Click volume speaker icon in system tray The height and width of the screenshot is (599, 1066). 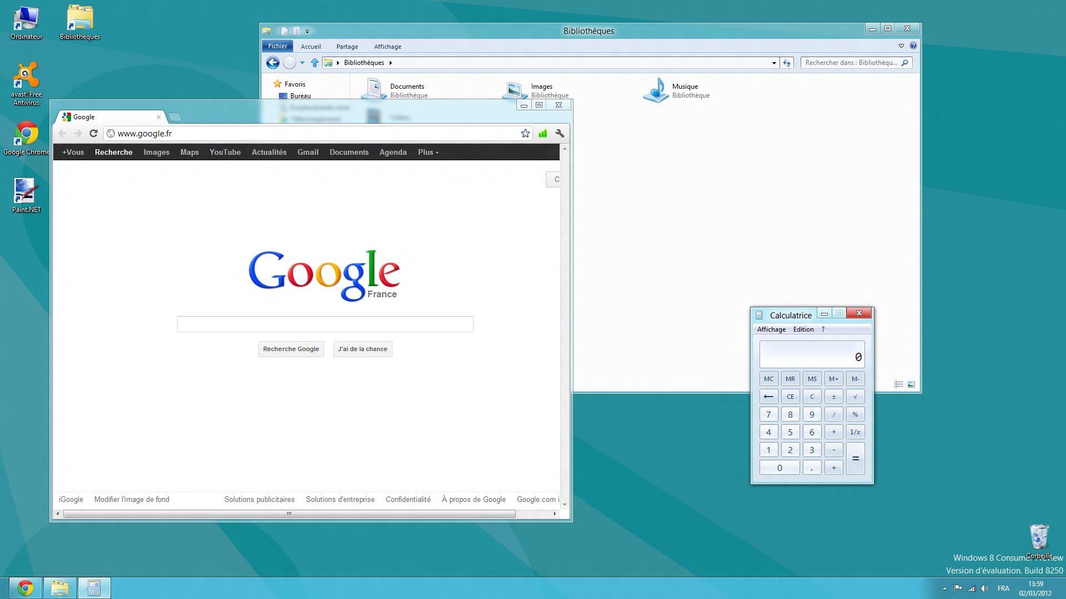pos(984,588)
